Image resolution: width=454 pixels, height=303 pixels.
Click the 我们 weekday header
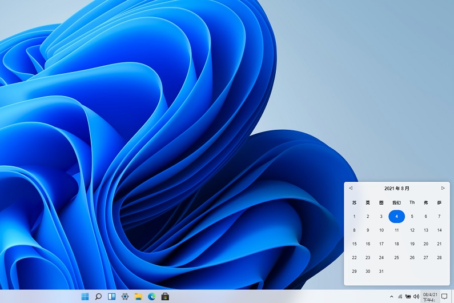397,203
